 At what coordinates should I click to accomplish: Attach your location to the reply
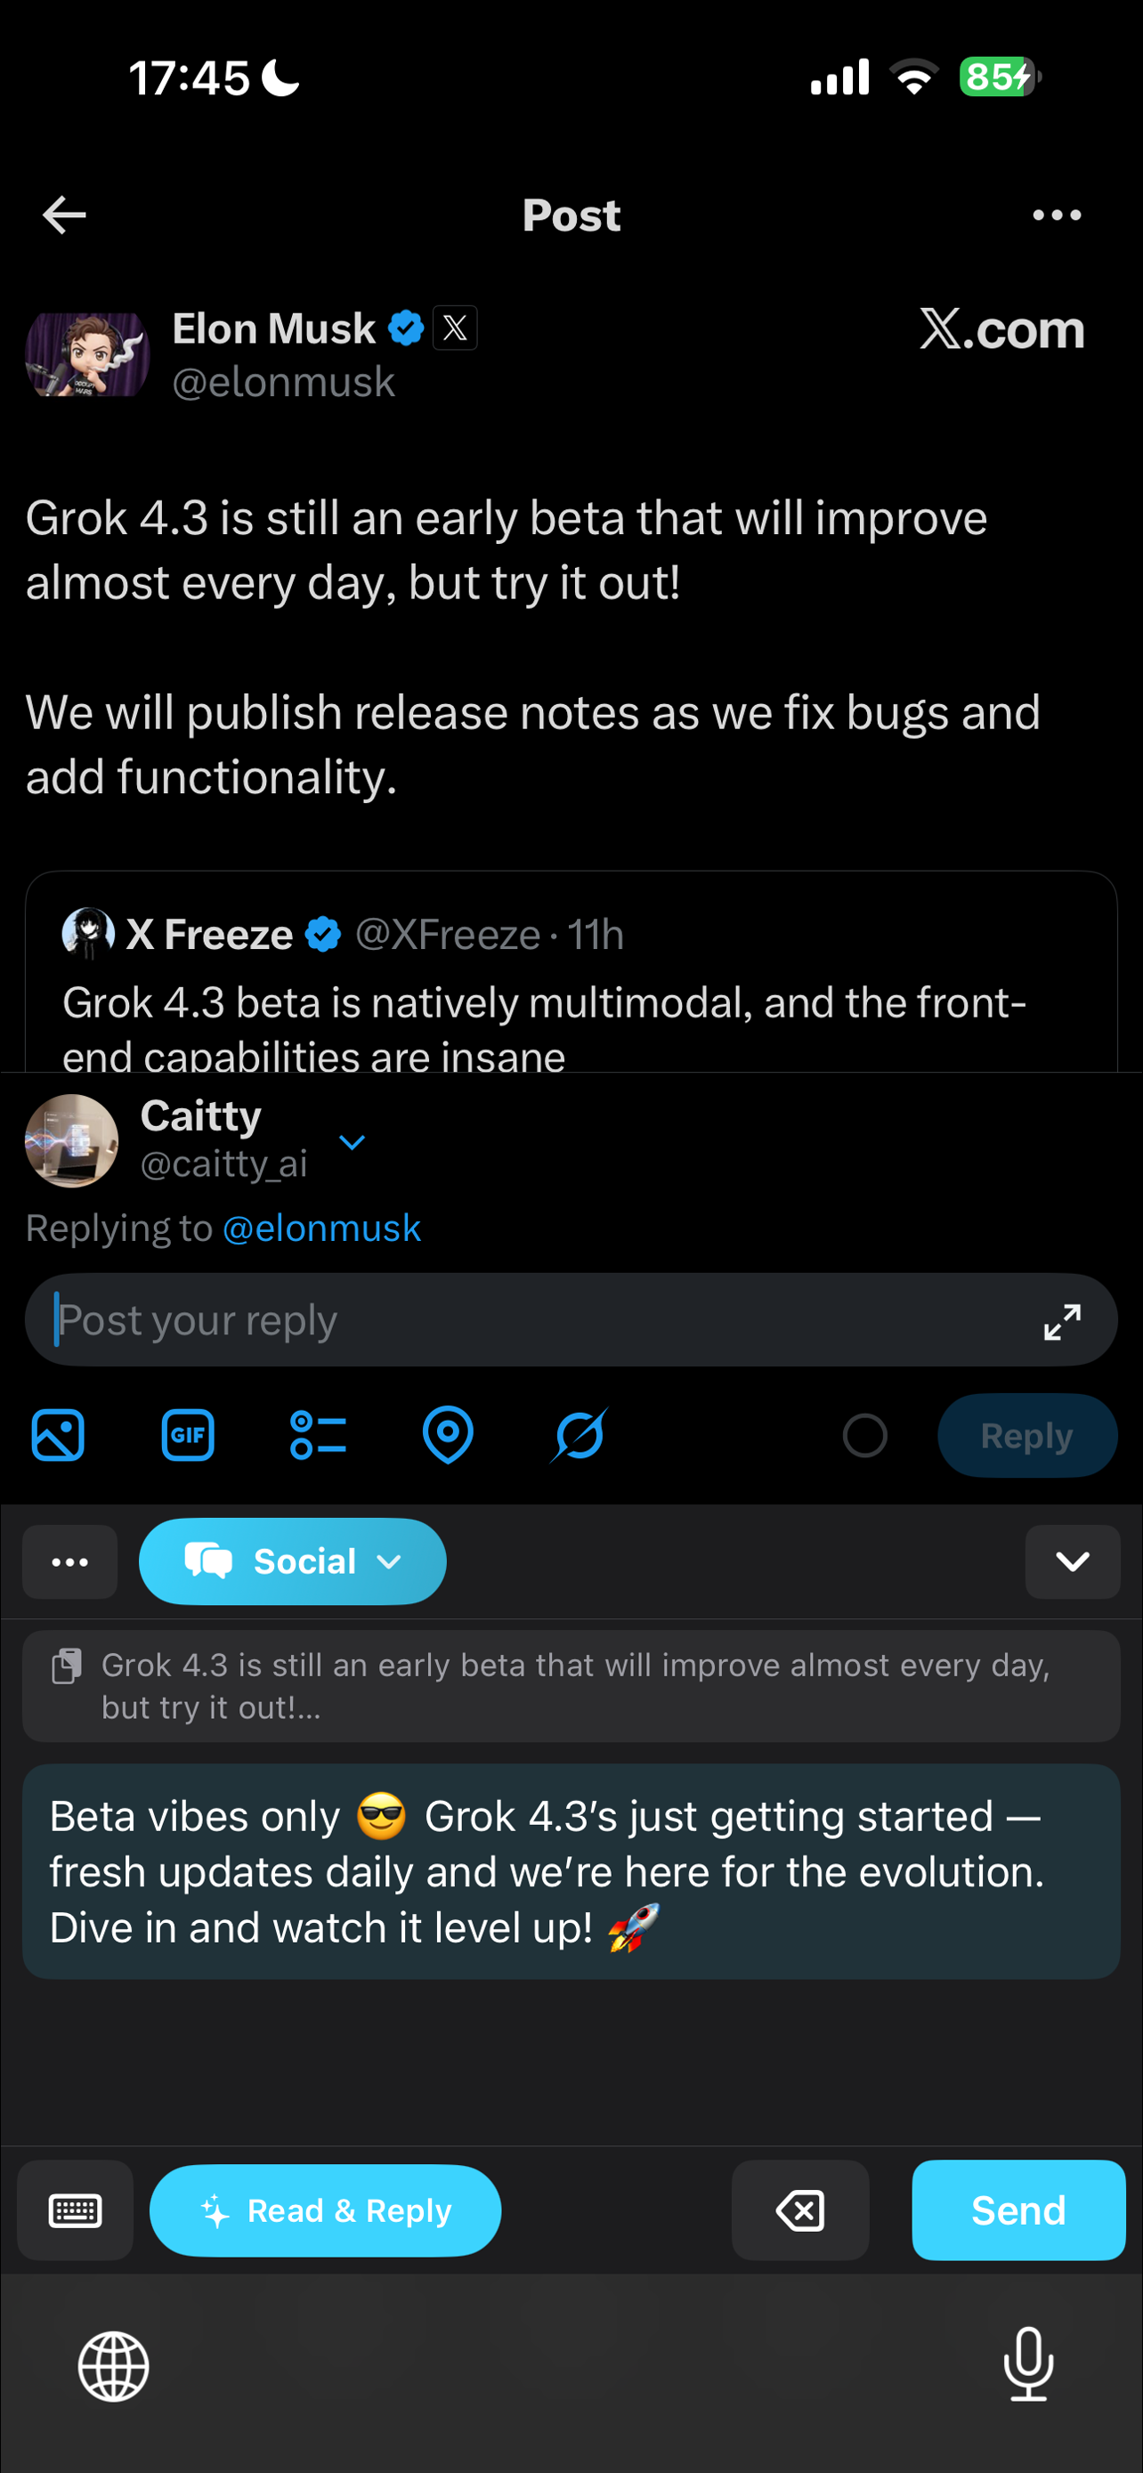pyautogui.click(x=447, y=1434)
